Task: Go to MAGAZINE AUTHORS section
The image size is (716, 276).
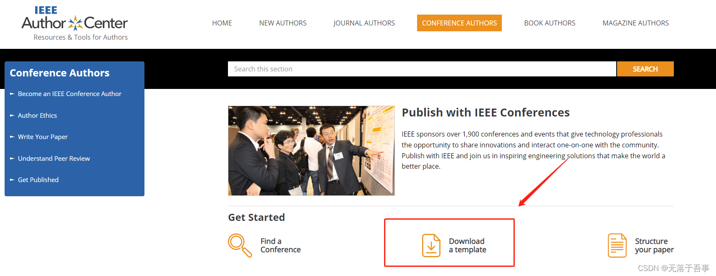Action: 635,23
